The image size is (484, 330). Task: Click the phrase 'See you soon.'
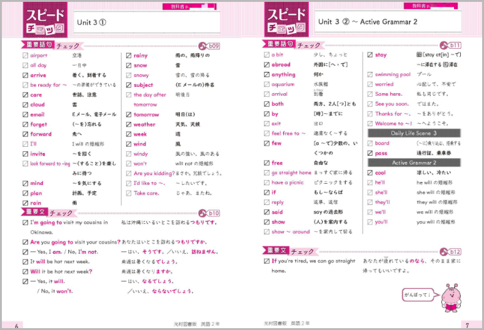pos(392,104)
